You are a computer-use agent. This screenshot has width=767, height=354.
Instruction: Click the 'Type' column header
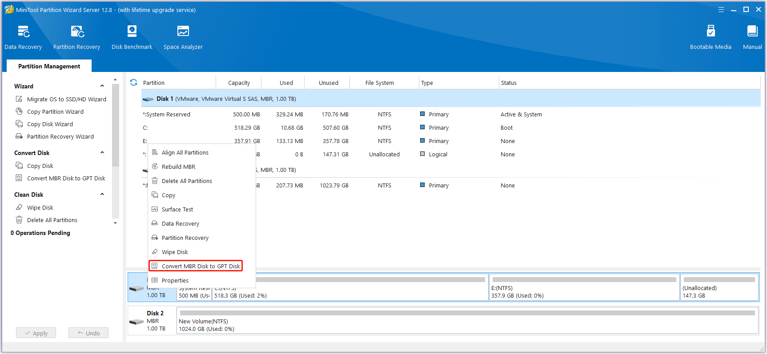click(x=459, y=83)
